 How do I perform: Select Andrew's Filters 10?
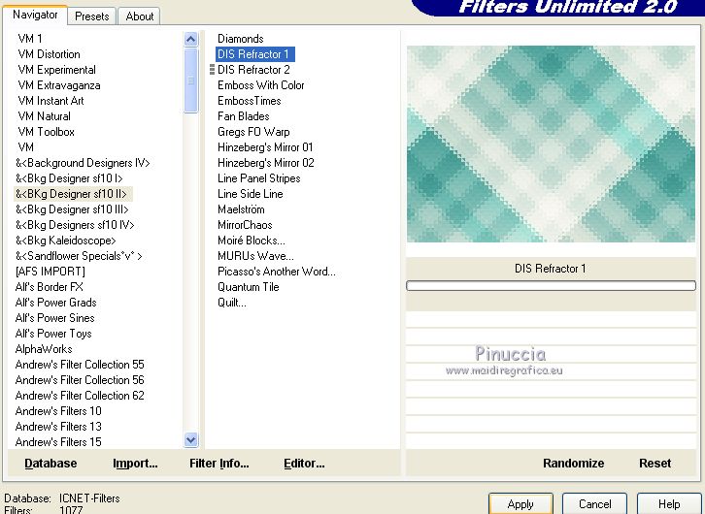[58, 411]
